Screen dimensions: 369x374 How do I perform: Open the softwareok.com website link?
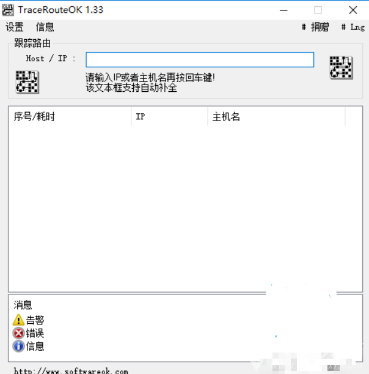[x=71, y=371]
